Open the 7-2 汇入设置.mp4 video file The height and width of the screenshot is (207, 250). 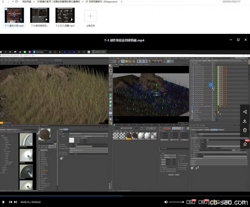coord(65,15)
